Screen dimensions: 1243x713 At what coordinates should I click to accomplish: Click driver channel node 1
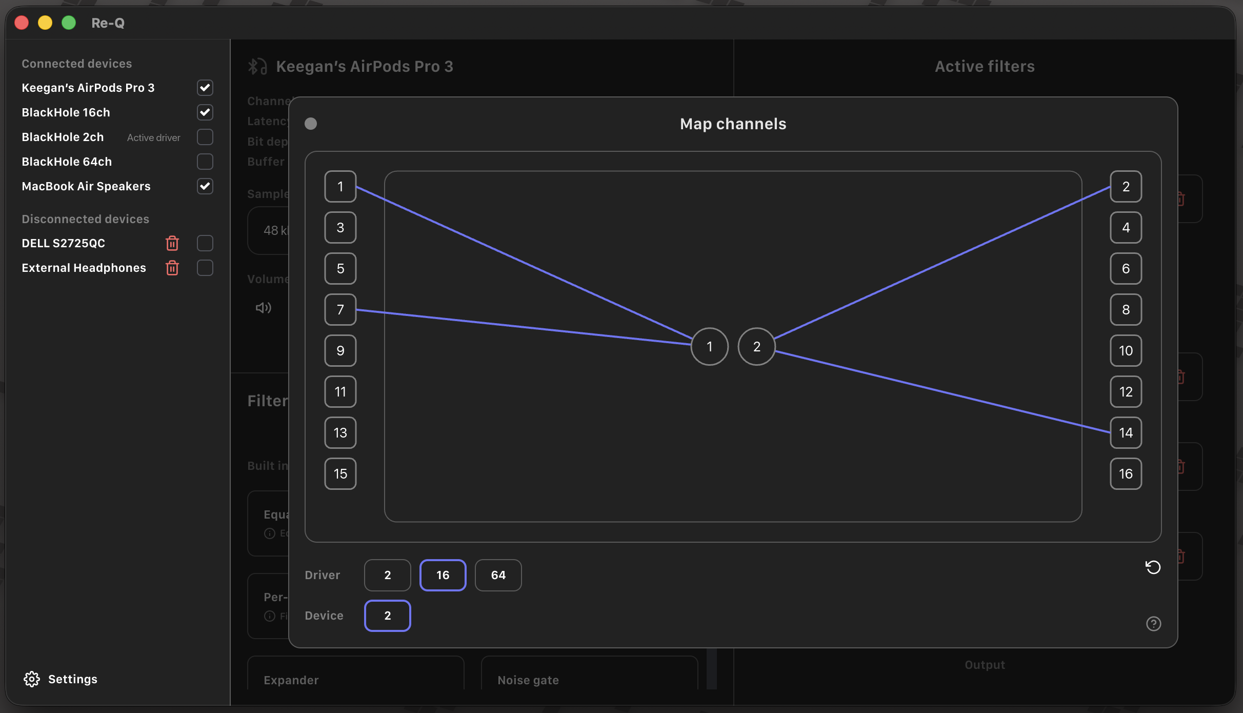(x=340, y=187)
